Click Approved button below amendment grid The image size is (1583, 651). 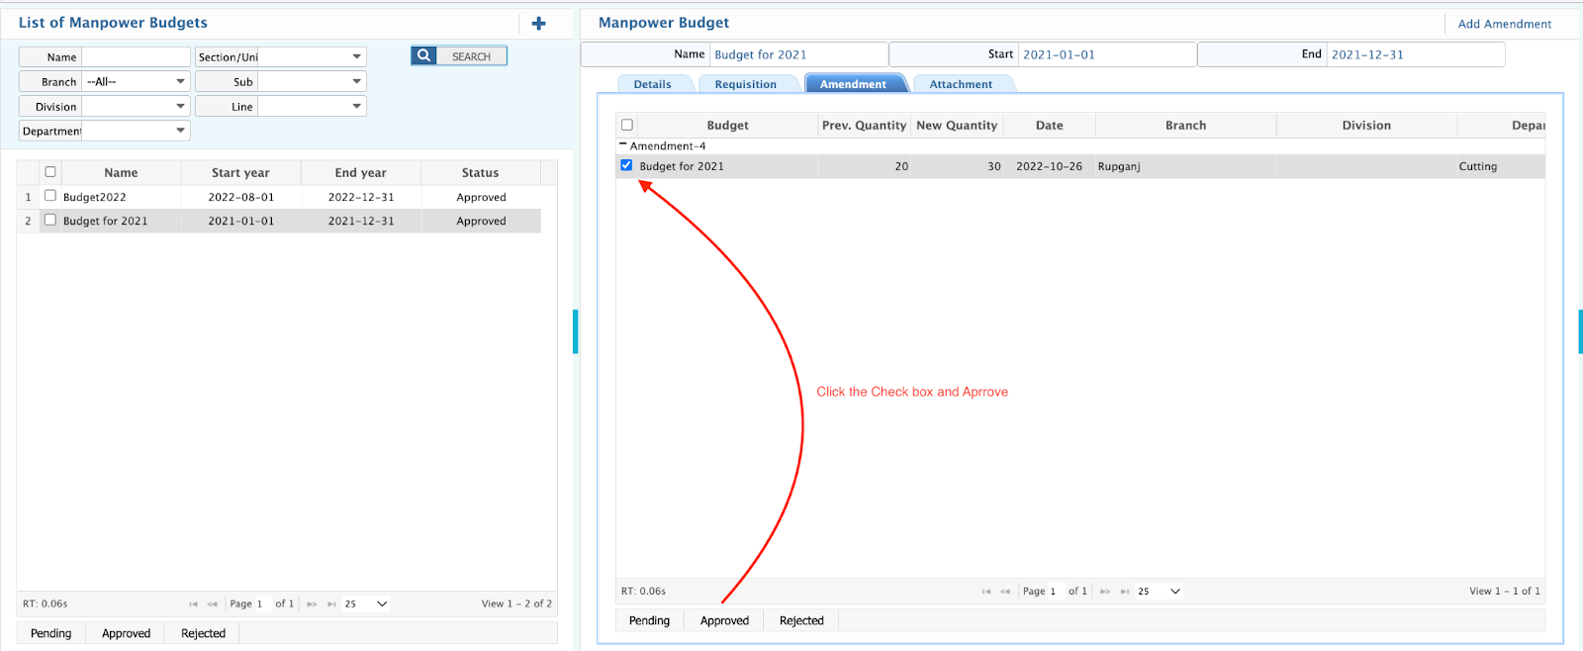tap(724, 620)
